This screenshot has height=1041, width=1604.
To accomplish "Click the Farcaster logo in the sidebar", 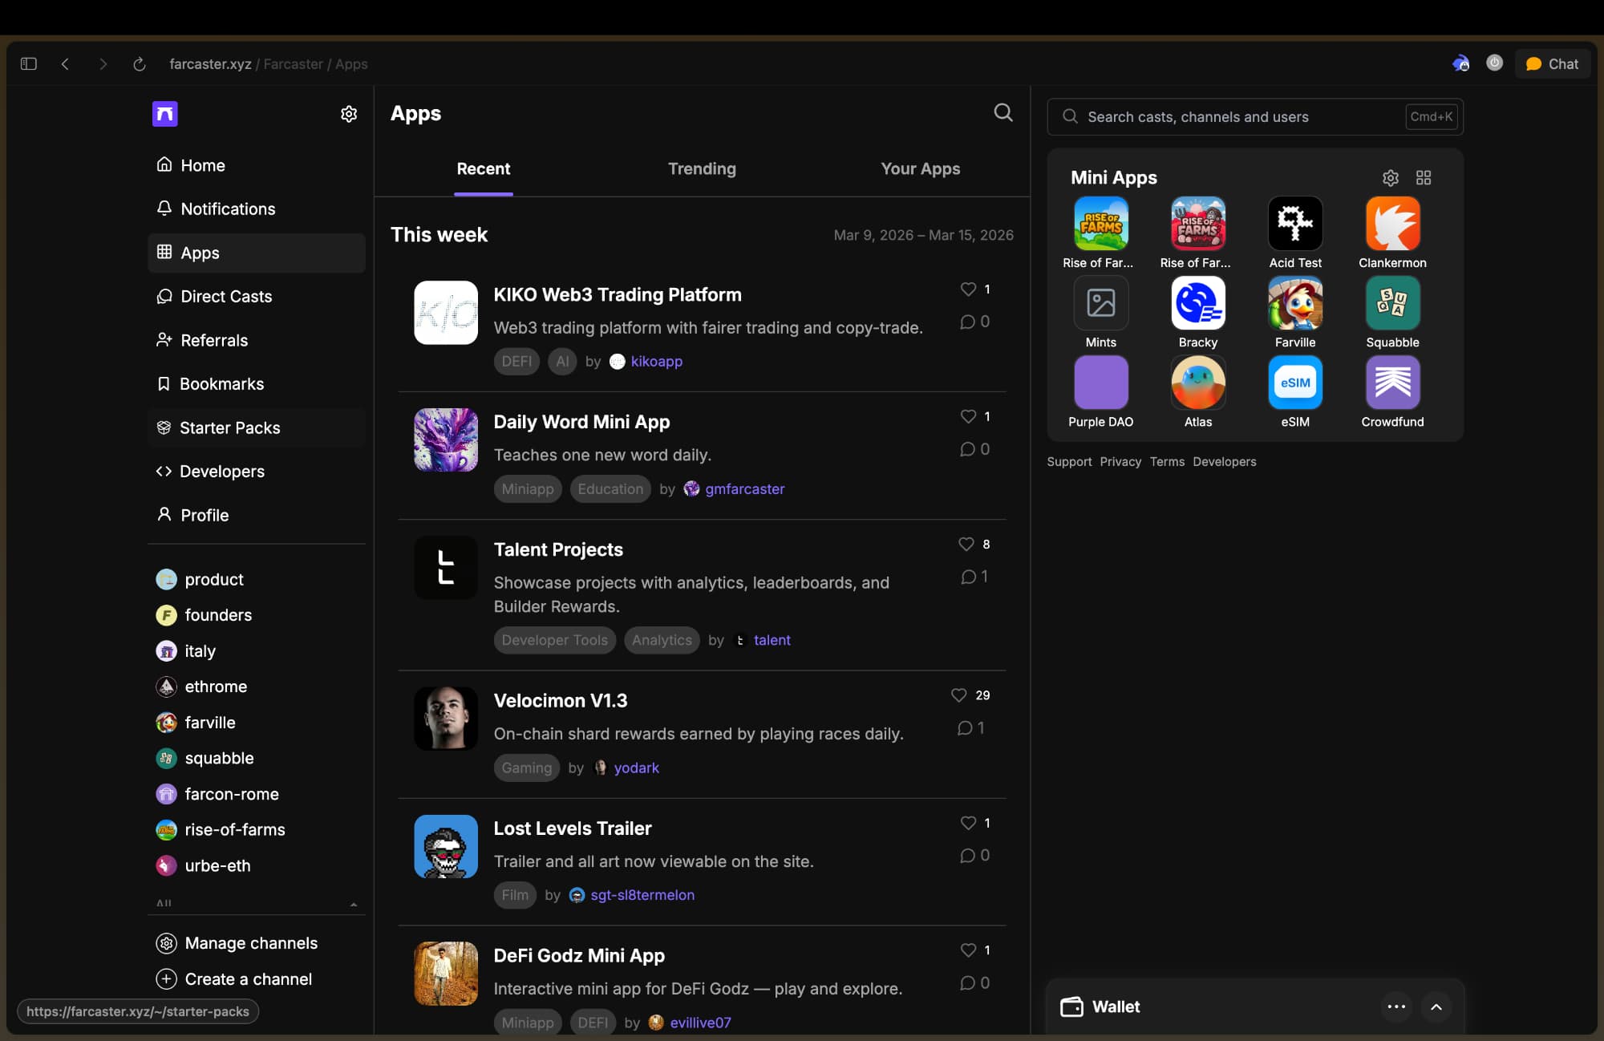I will [x=164, y=114].
